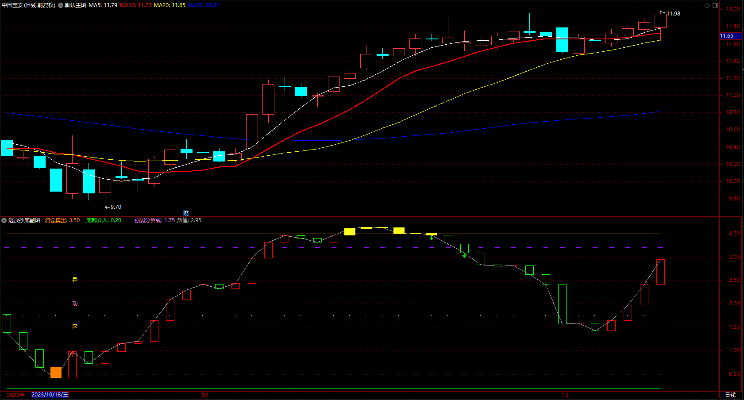
Task: Click the 0.50 sub-chart axis label
Action: click(x=734, y=374)
